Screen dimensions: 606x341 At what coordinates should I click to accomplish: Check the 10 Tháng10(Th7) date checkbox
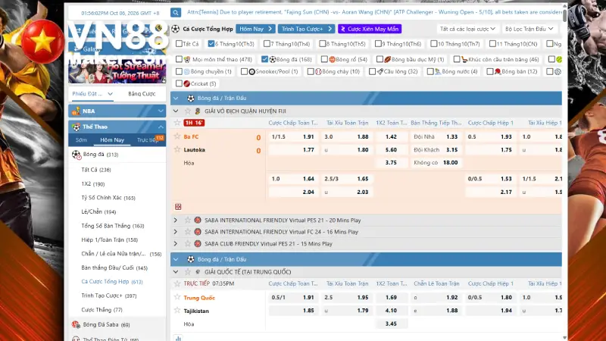433,44
